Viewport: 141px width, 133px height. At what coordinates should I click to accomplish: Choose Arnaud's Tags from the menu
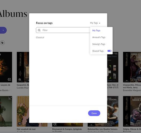tap(99, 37)
